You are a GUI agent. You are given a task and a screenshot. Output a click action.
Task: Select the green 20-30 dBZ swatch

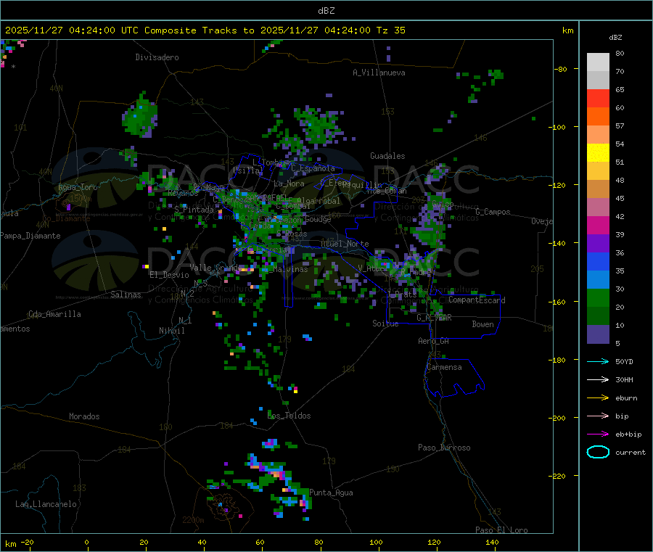tap(598, 297)
